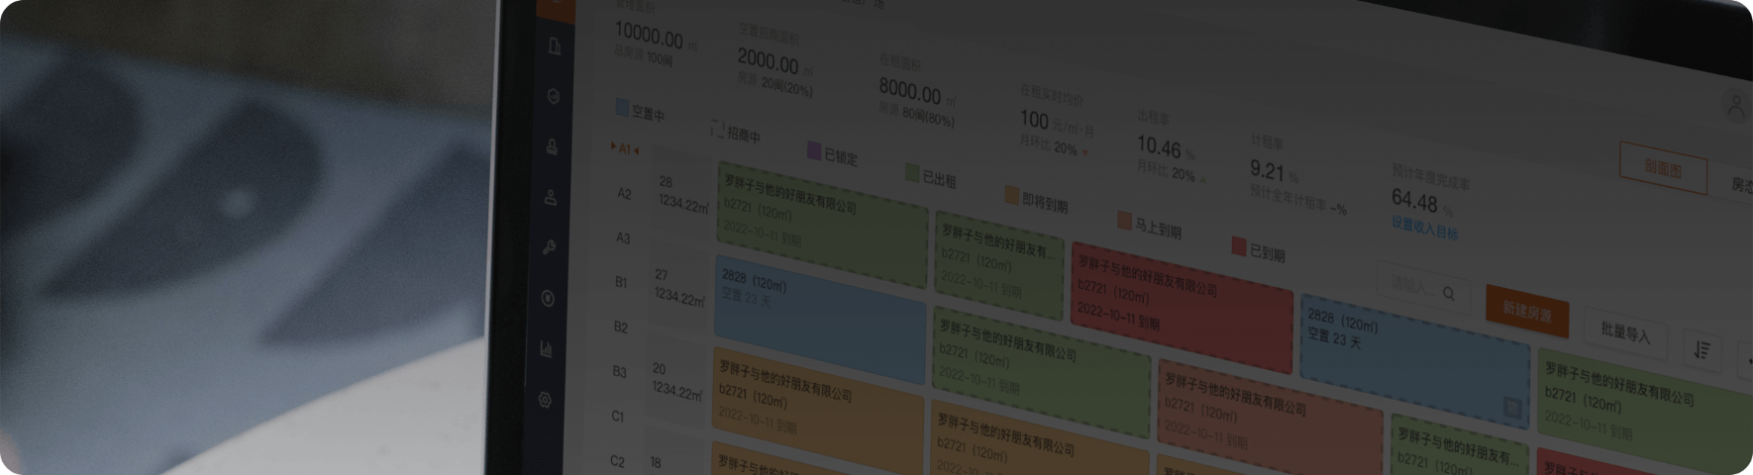The height and width of the screenshot is (475, 1753).
Task: Click the small icon in the dashed blue 2828 card
Action: [1512, 407]
